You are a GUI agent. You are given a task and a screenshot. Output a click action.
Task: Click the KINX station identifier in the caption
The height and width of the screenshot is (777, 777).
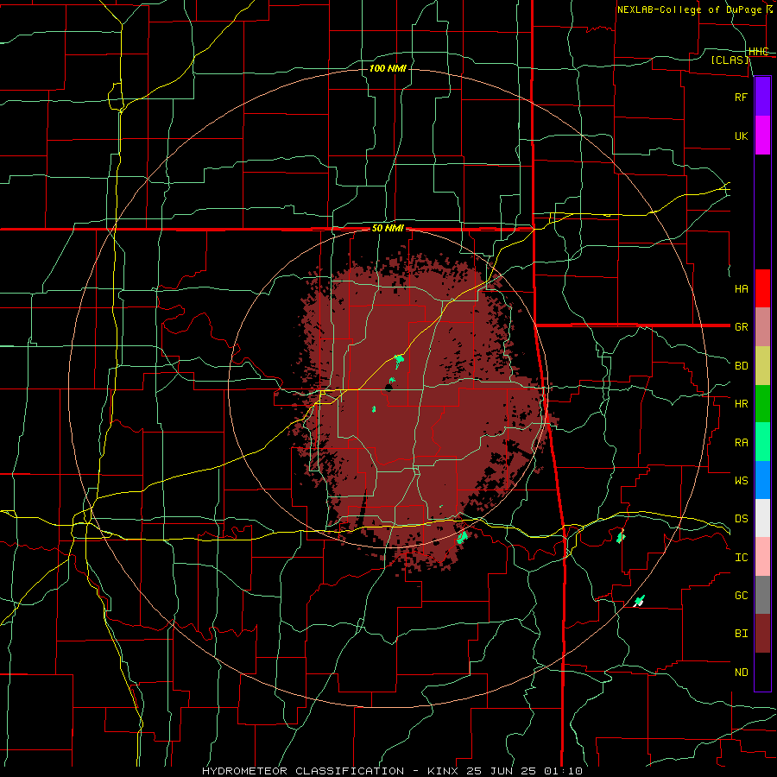tap(443, 771)
